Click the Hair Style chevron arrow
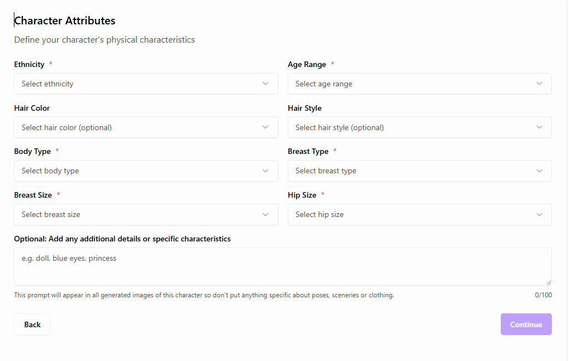The image size is (569, 361). click(x=540, y=127)
